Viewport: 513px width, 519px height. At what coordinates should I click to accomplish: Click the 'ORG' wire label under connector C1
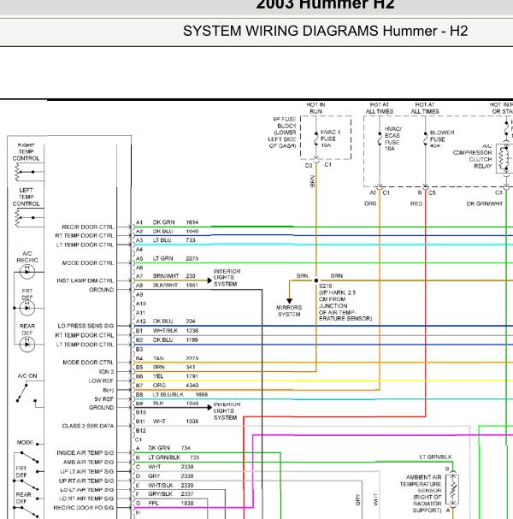(370, 203)
